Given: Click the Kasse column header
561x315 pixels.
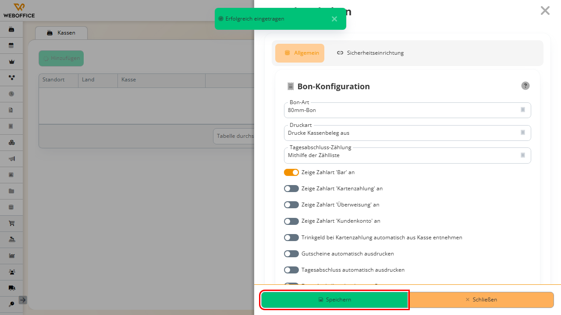Looking at the screenshot, I should [161, 80].
